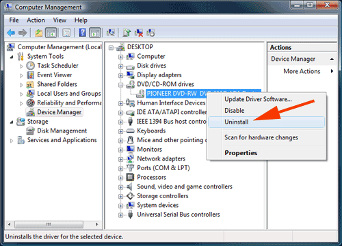Collapse the DVD/CD-ROM drives node

120,85
